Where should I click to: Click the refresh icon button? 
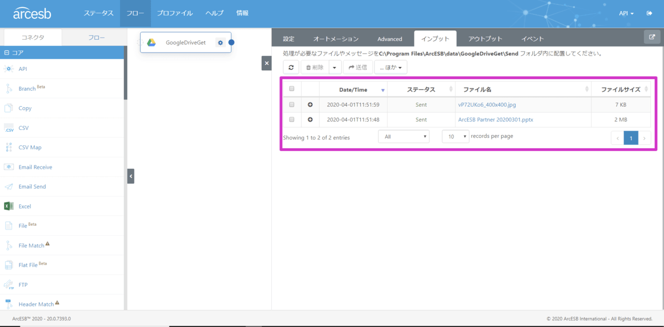coord(291,67)
